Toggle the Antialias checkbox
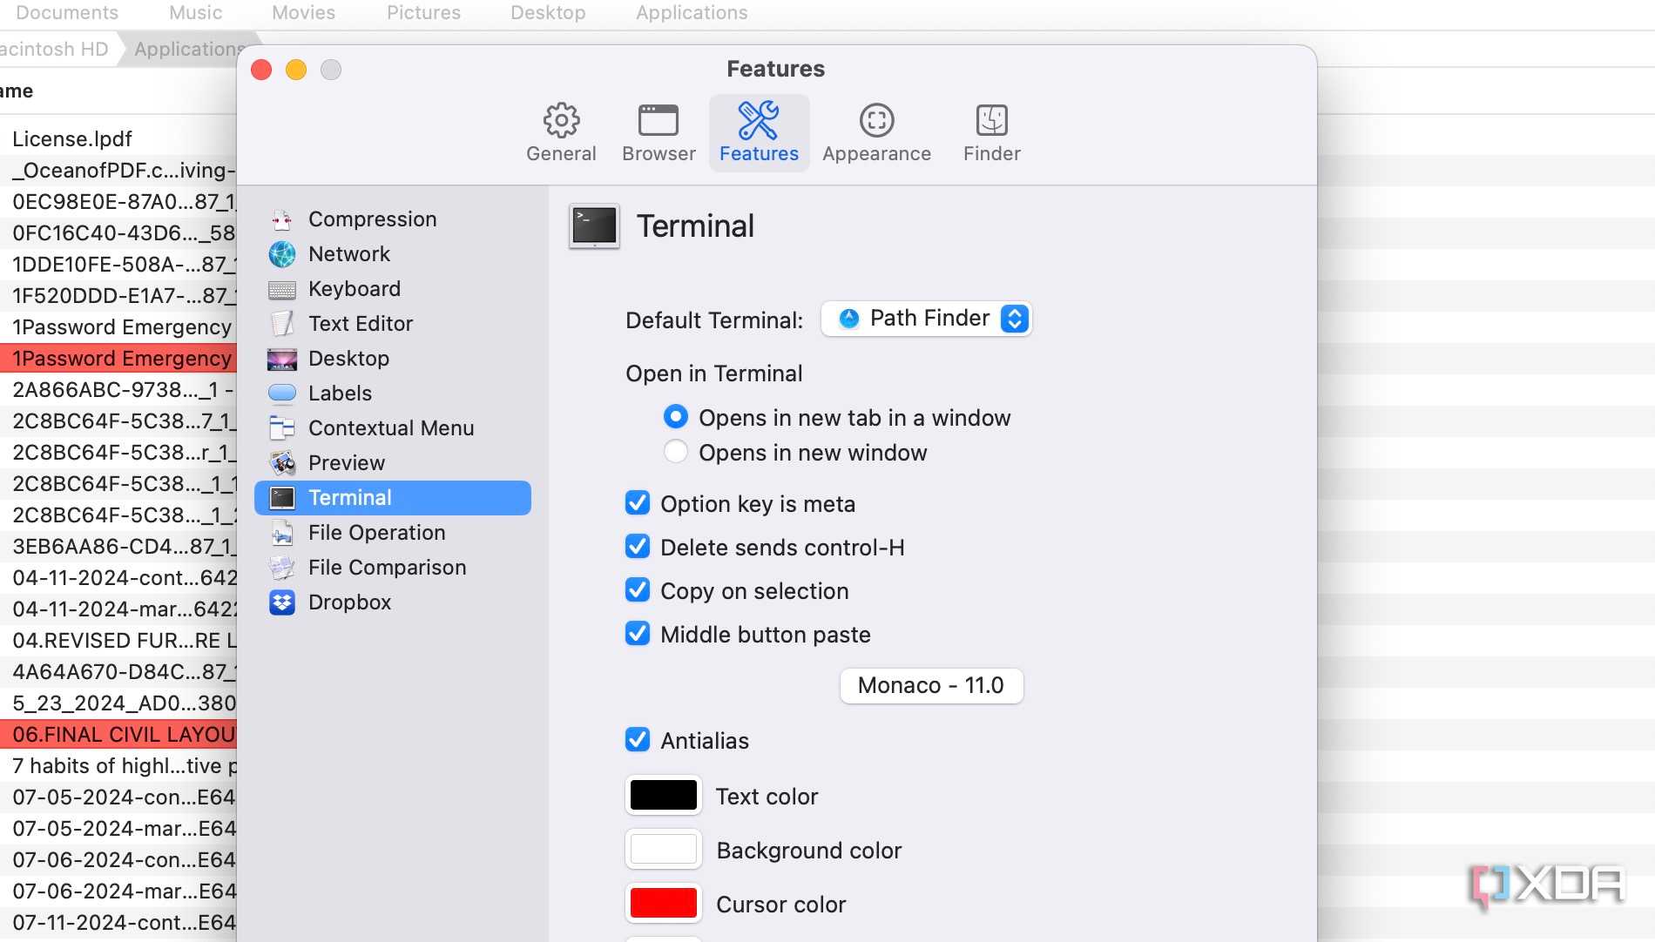 [x=638, y=740]
